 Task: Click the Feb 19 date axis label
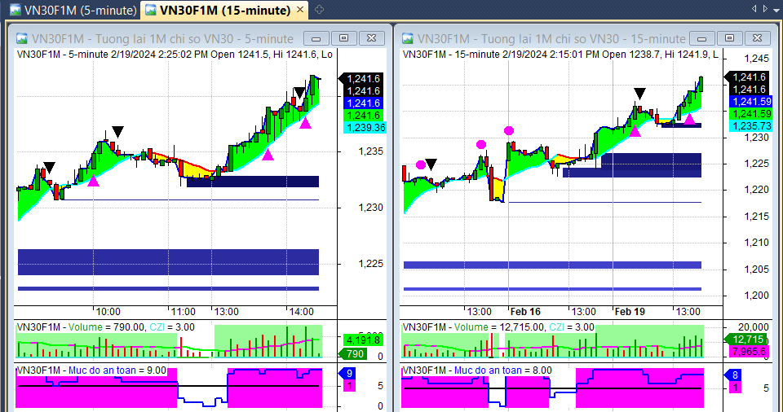pyautogui.click(x=630, y=312)
